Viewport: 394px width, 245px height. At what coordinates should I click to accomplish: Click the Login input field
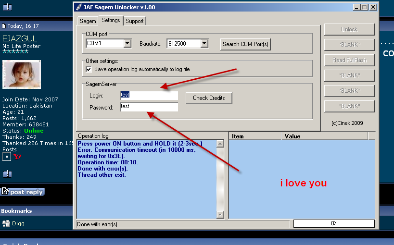[x=149, y=95]
